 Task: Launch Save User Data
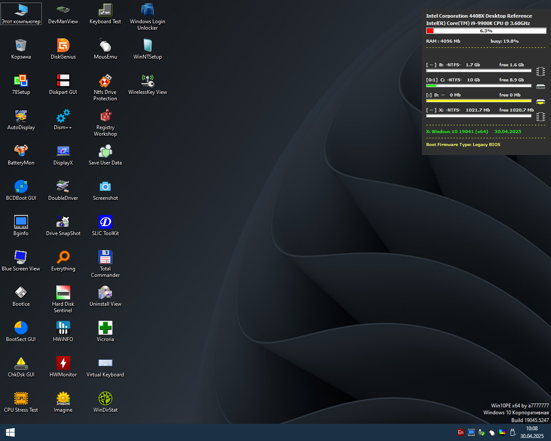[105, 155]
